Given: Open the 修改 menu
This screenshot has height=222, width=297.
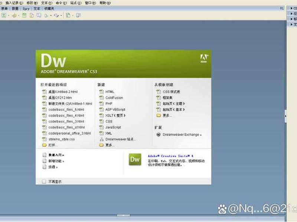Looking at the screenshot, I should (x=32, y=3).
